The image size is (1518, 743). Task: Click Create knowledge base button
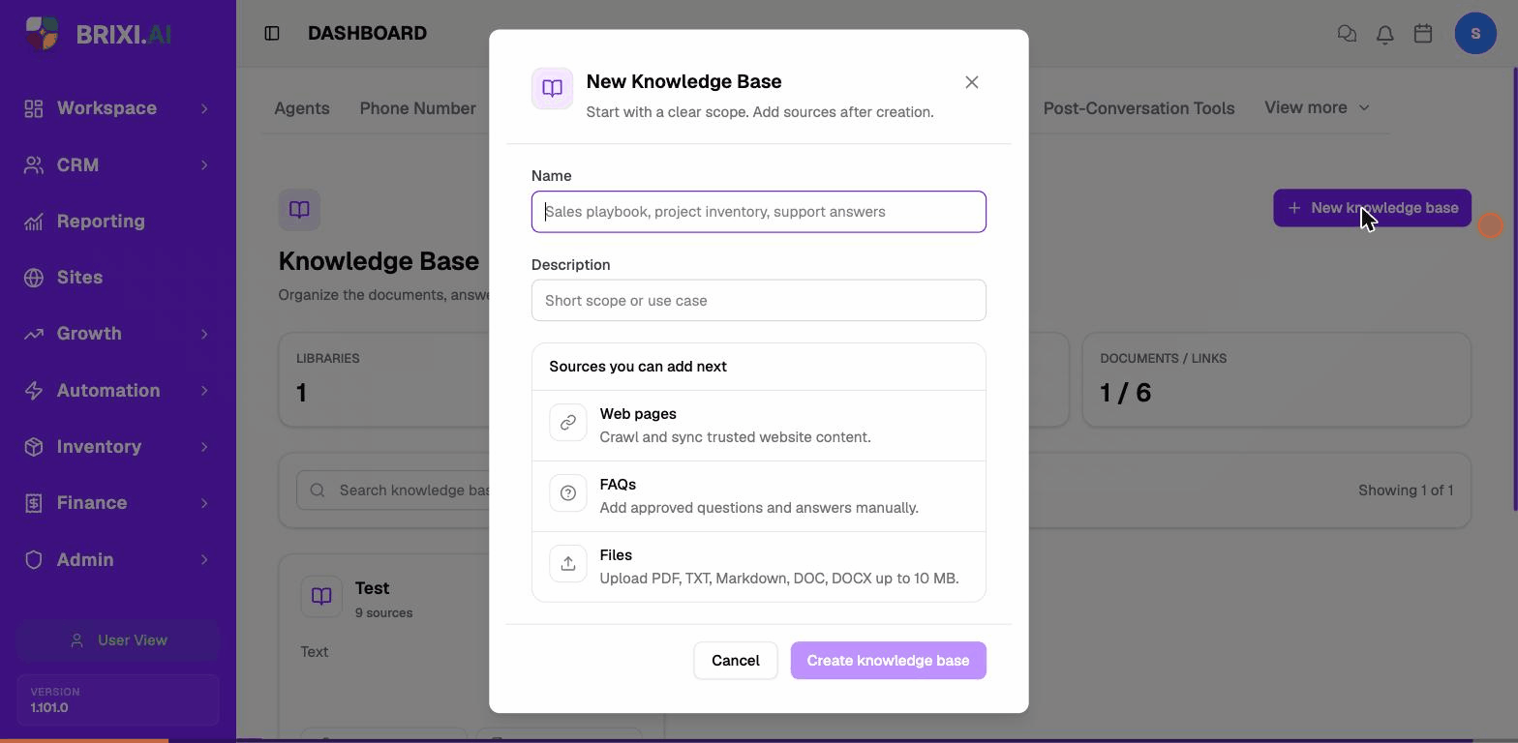(888, 661)
